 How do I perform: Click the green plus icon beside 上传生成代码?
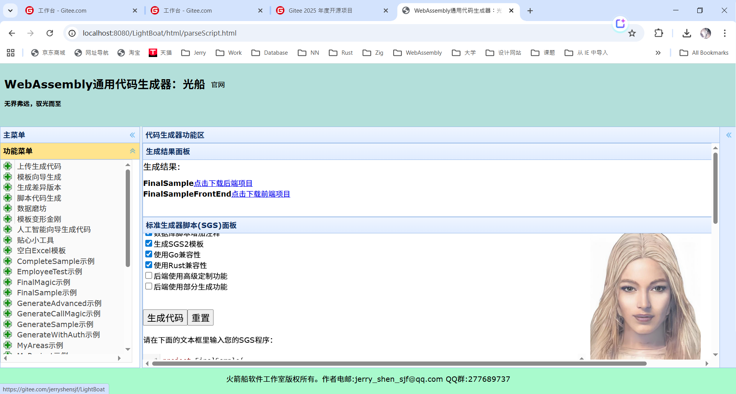tap(8, 166)
